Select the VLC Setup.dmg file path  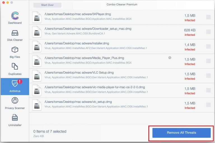(79, 72)
